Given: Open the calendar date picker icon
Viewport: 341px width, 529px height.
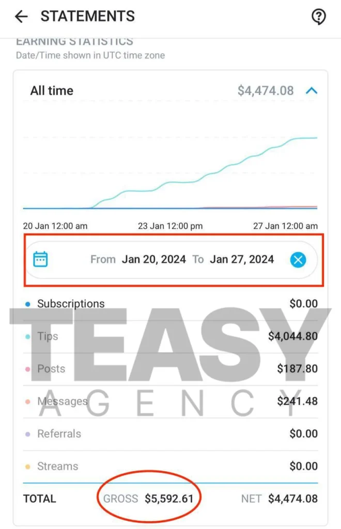Looking at the screenshot, I should click(x=40, y=259).
